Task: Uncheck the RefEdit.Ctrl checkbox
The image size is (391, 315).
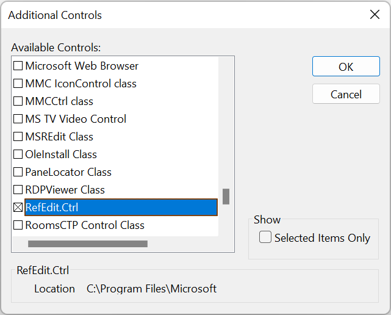Action: click(18, 208)
